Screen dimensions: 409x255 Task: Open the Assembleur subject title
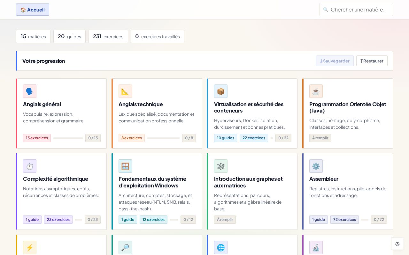324,179
